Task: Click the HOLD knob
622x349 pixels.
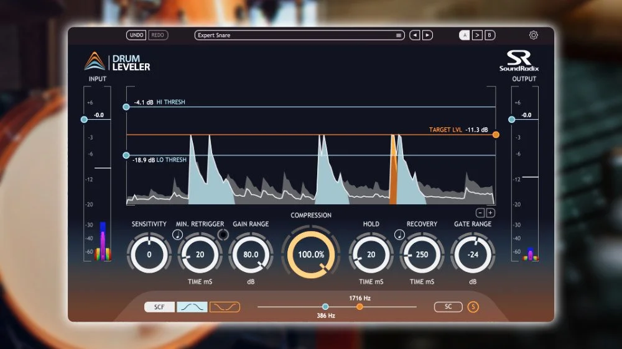Action: point(371,255)
